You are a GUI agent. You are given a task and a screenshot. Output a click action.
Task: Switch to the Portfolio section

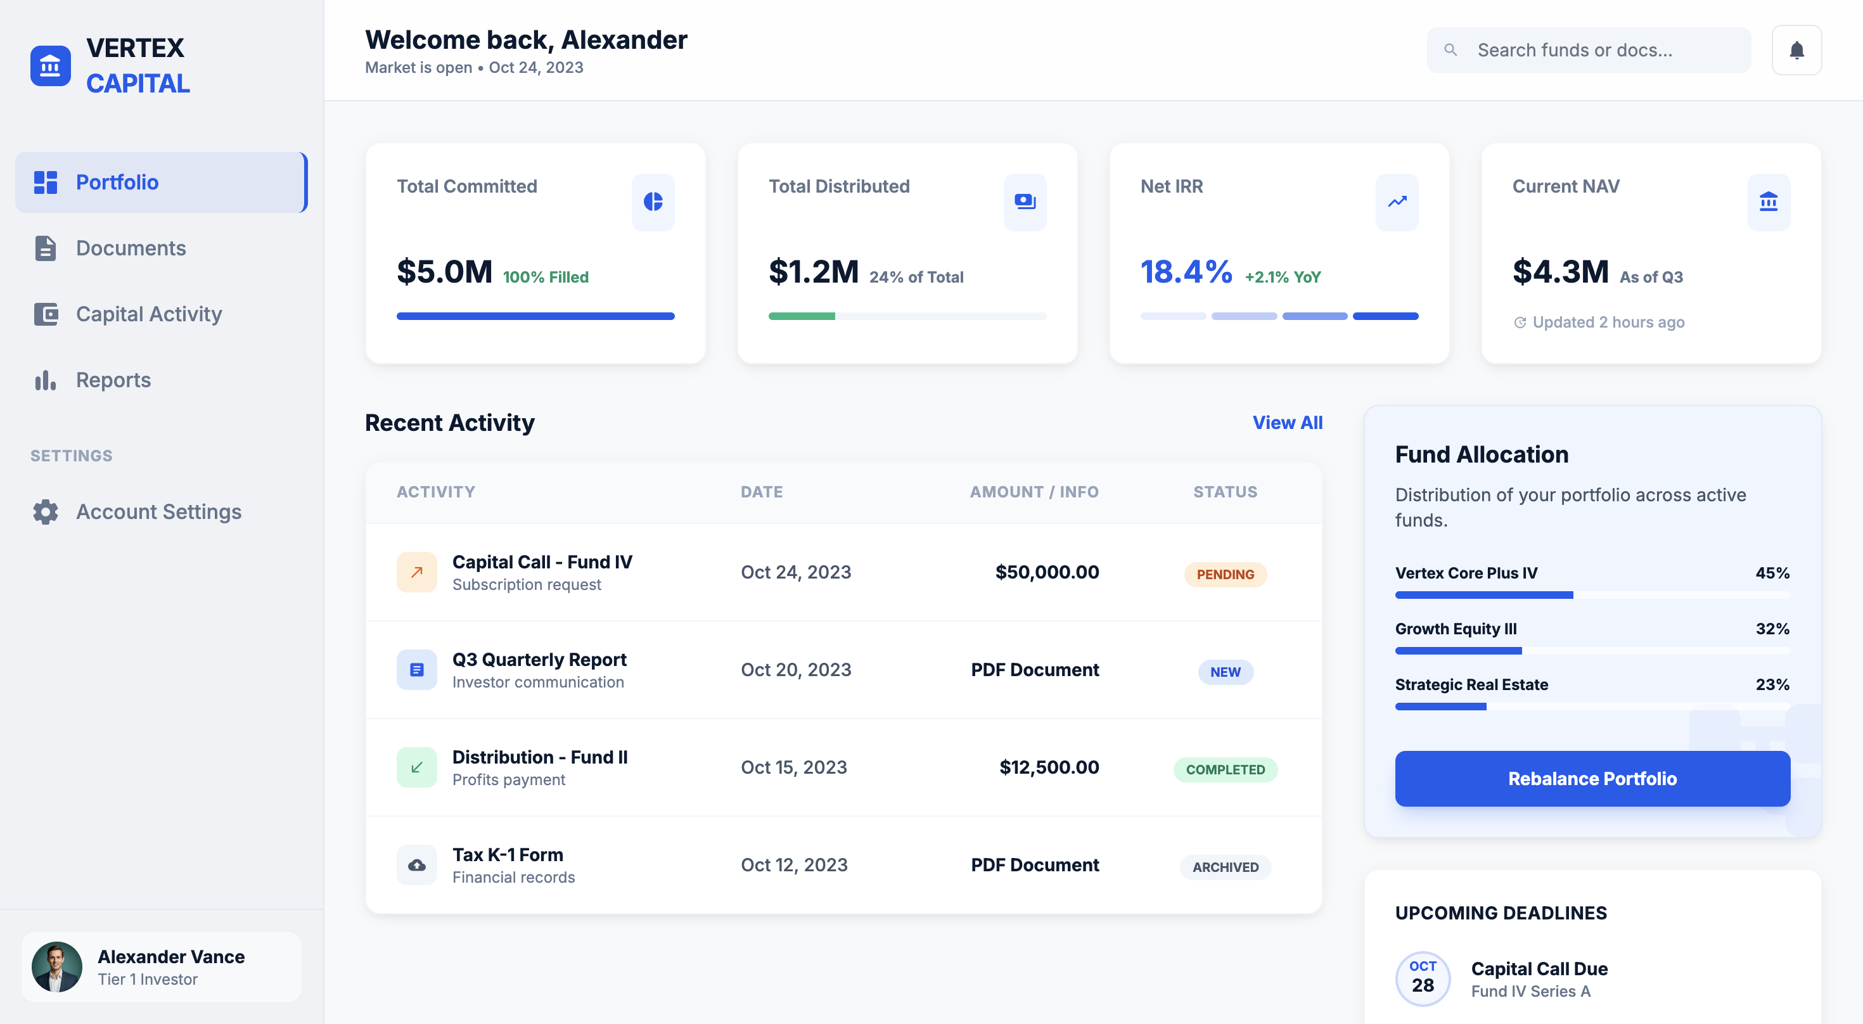(117, 182)
